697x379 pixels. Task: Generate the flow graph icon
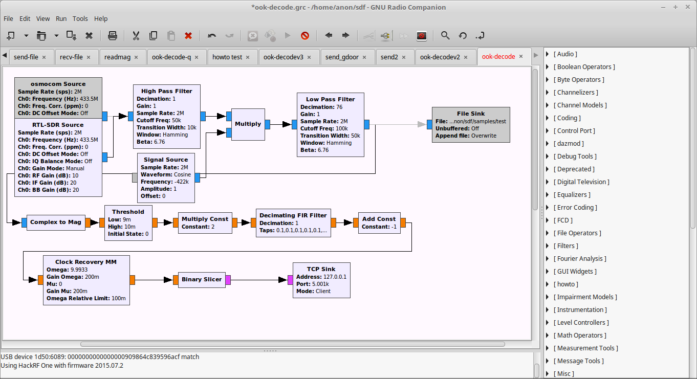tap(270, 36)
